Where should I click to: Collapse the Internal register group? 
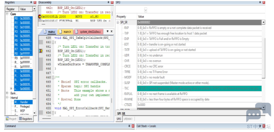click(7, 98)
